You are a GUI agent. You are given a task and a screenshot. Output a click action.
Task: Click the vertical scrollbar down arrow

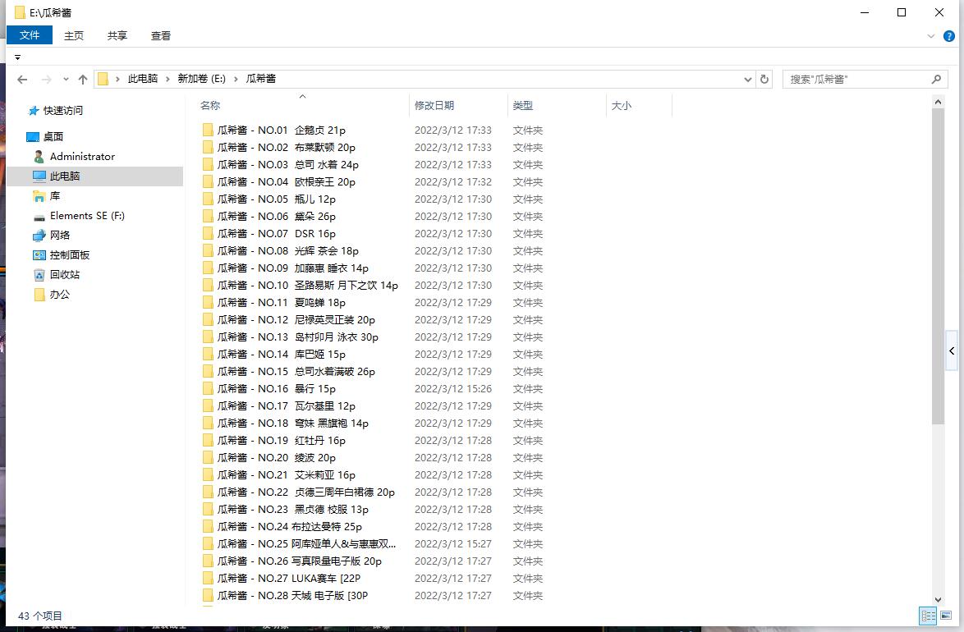tap(939, 600)
